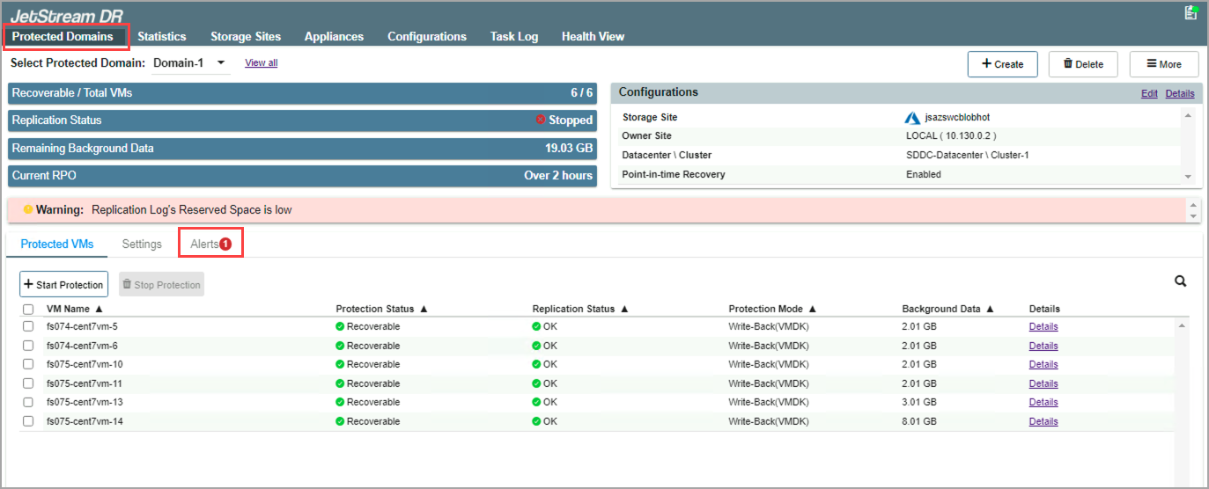The height and width of the screenshot is (489, 1209).
Task: Click the Azure storage site logo icon
Action: tap(912, 117)
